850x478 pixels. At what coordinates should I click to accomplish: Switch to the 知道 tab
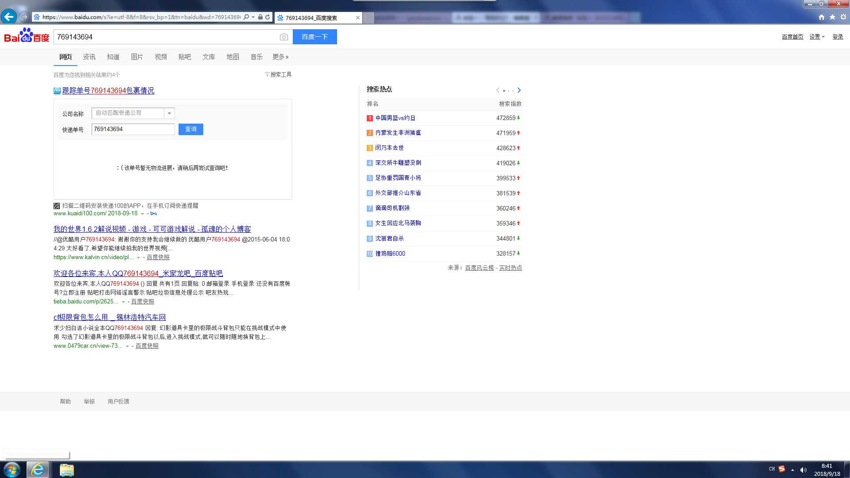pyautogui.click(x=113, y=57)
